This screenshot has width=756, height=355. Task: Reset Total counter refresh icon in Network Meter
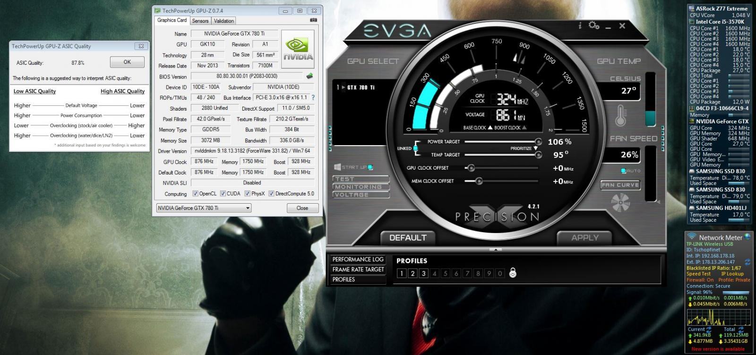tap(740, 329)
